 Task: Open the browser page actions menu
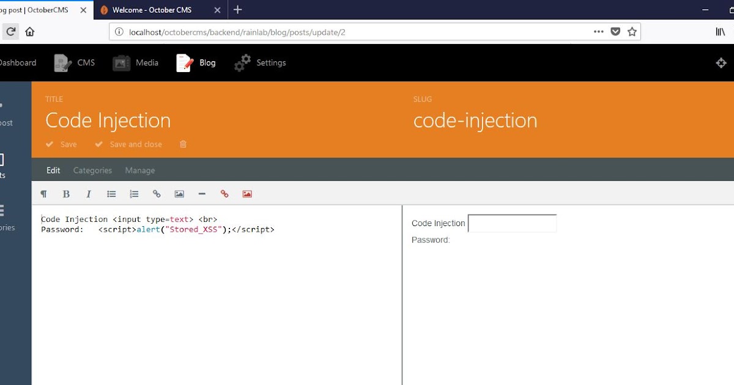click(598, 31)
